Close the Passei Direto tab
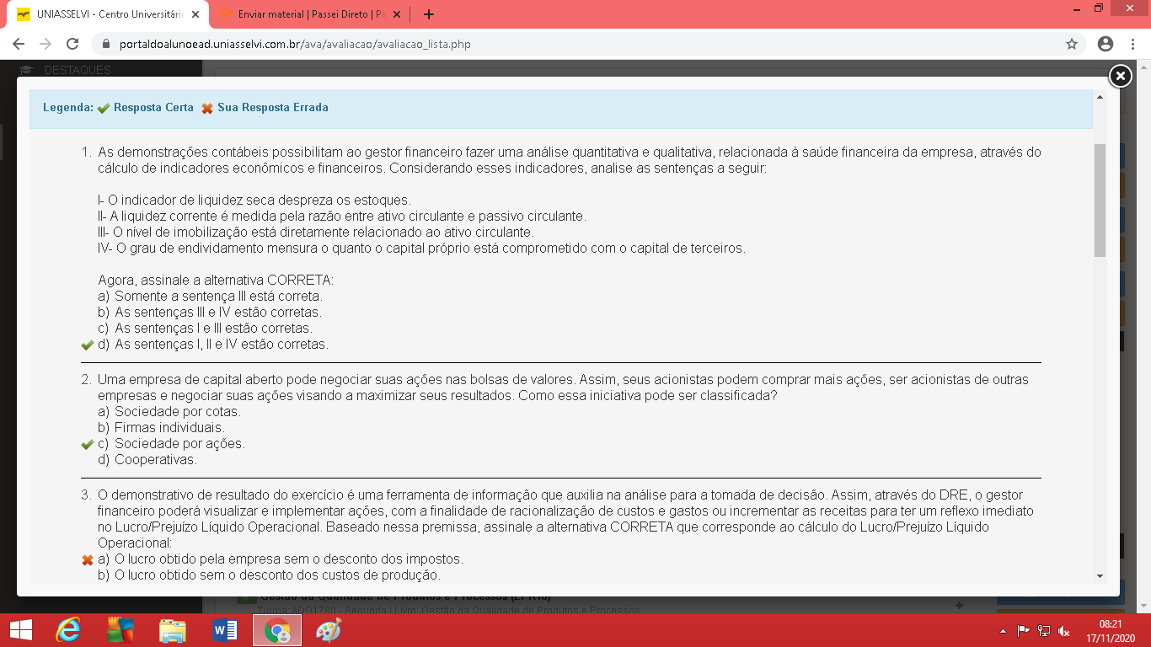This screenshot has width=1151, height=647. pyautogui.click(x=397, y=14)
